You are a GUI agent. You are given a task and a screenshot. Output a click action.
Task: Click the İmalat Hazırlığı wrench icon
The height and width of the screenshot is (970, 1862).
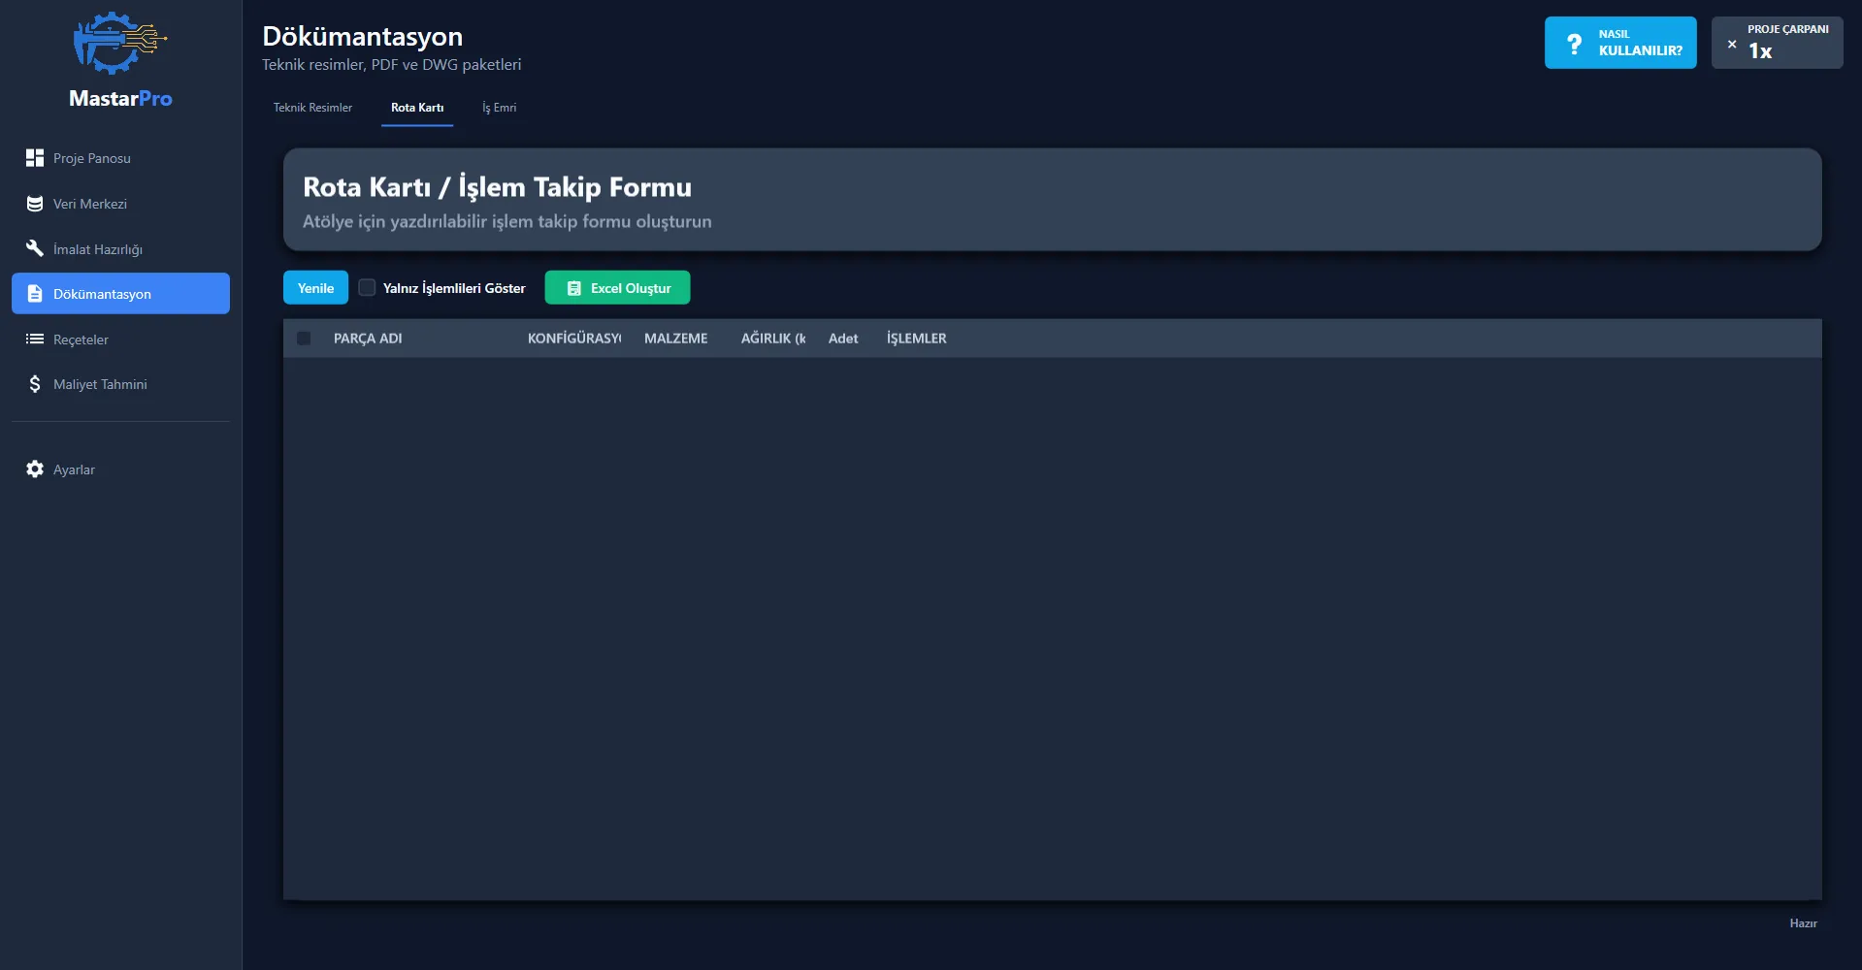pos(35,248)
